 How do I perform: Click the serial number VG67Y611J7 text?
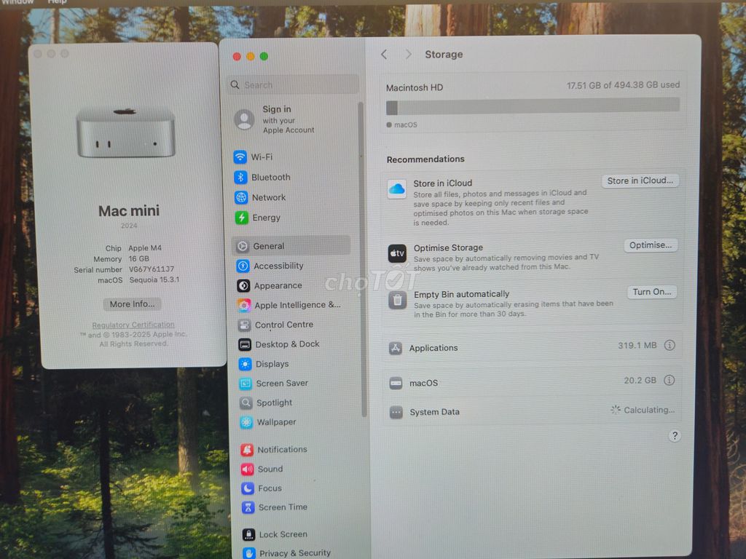tap(152, 269)
